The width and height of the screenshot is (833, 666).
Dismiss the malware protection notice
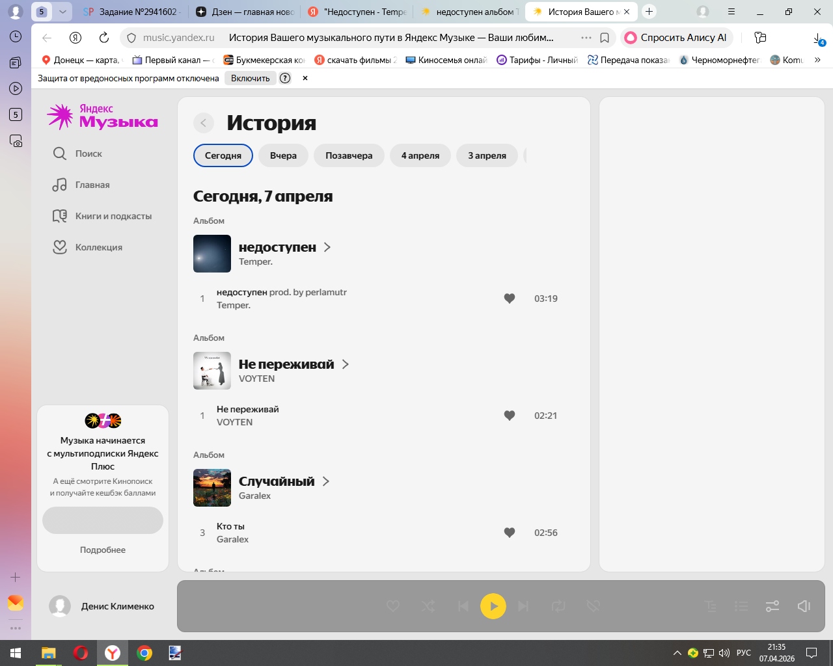[x=305, y=78]
